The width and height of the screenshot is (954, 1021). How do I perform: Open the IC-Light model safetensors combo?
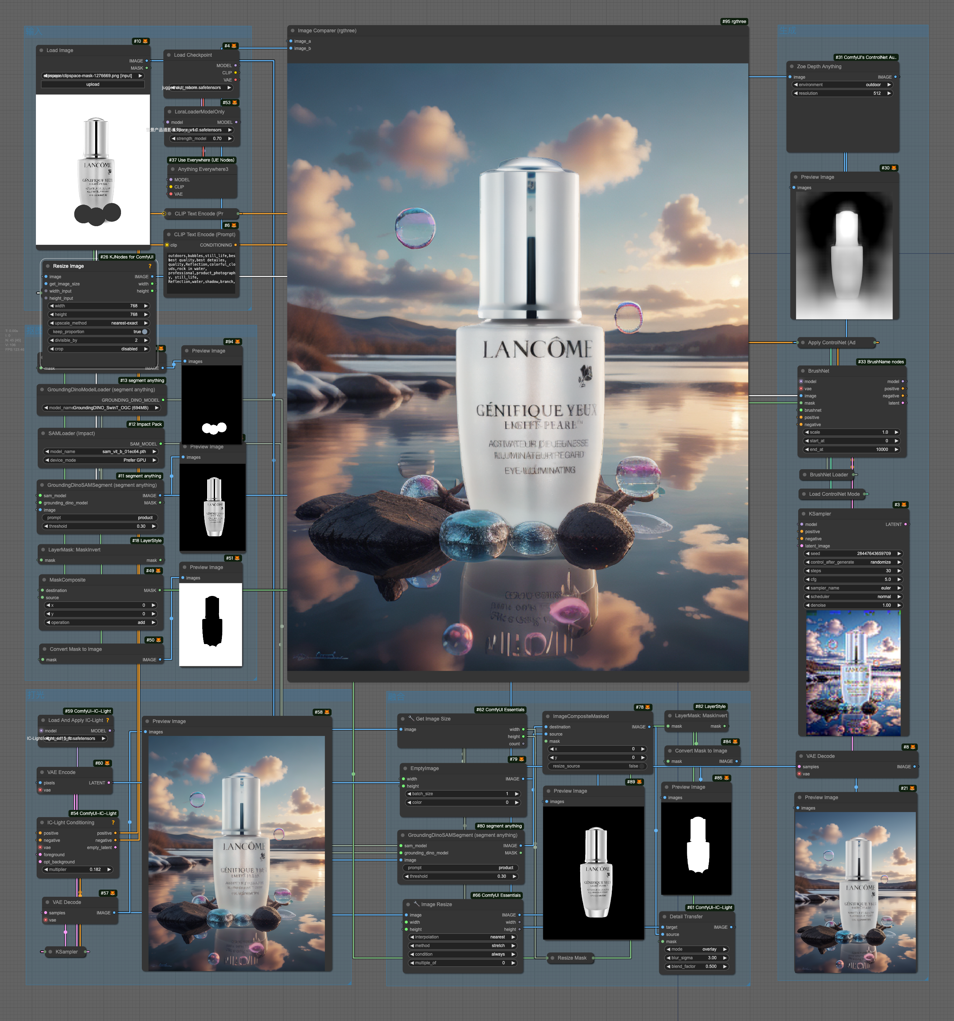(75, 738)
